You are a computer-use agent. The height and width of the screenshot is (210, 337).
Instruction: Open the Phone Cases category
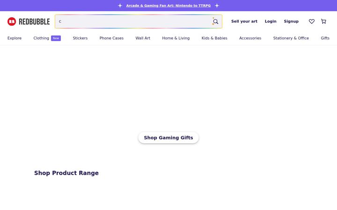(111, 38)
